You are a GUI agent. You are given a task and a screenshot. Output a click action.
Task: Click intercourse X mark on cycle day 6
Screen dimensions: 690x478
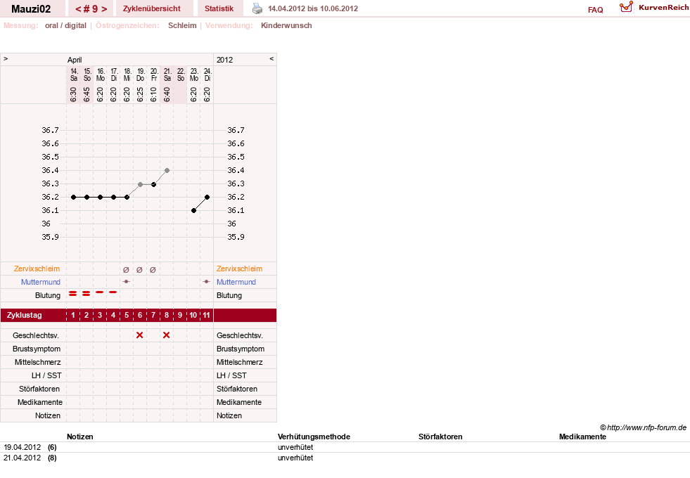pos(139,335)
